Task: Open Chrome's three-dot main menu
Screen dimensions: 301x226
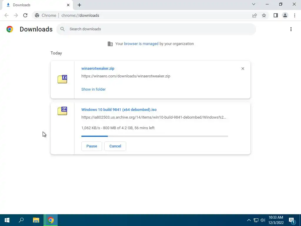Action: [295, 15]
